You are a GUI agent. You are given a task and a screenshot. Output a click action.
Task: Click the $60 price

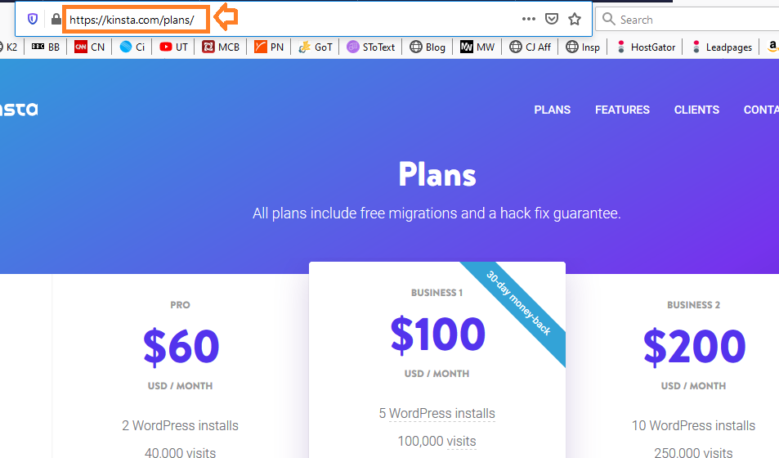click(181, 346)
